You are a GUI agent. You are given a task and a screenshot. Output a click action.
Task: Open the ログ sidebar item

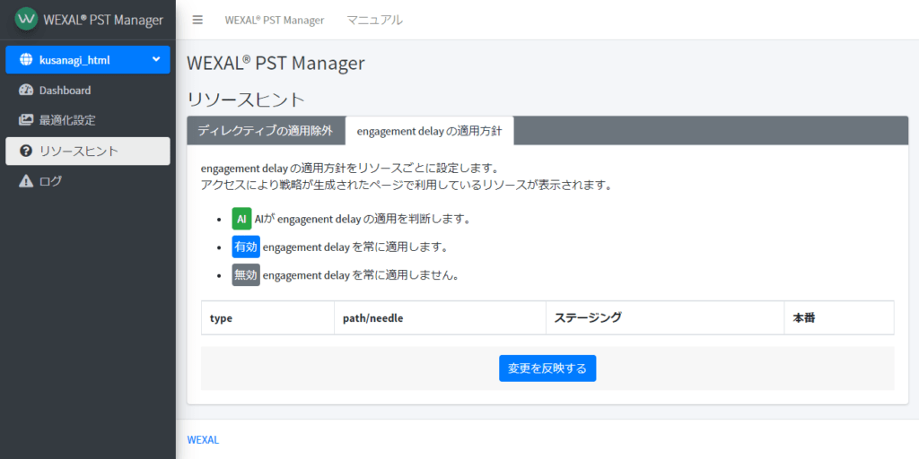88,181
